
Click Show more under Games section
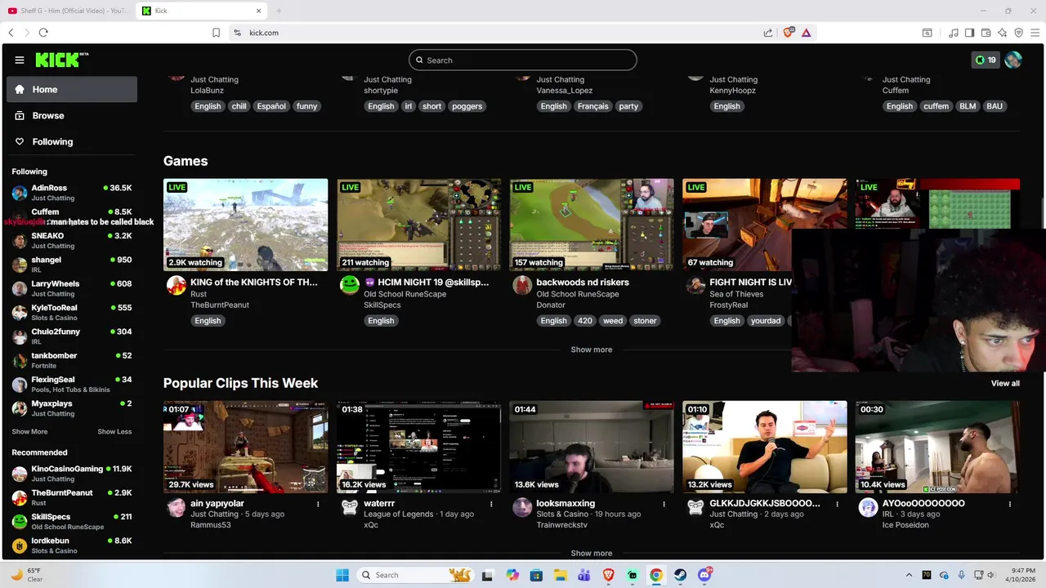(591, 350)
